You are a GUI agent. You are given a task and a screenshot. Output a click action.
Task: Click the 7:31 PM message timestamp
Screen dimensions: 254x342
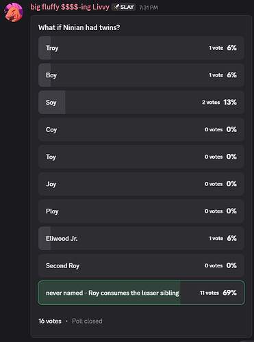coord(149,8)
